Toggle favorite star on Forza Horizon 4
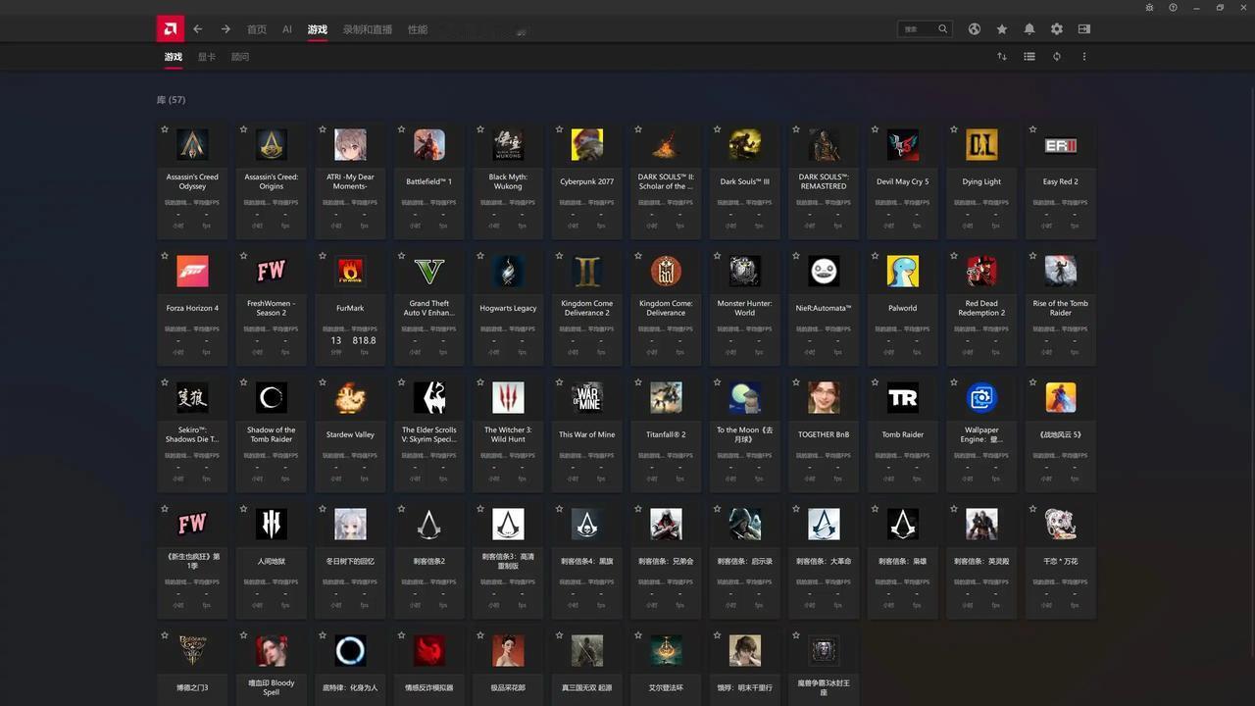 point(165,256)
